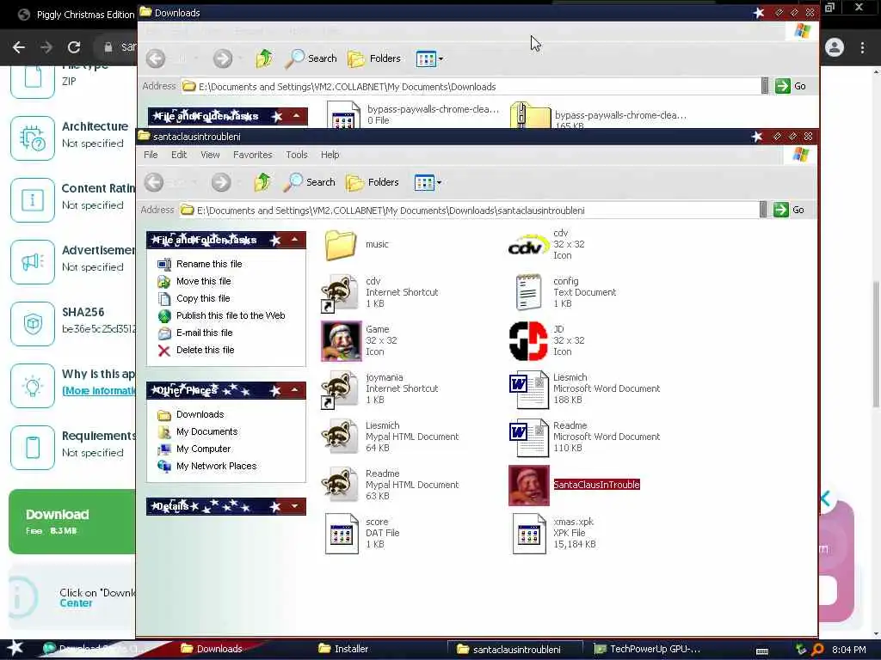The image size is (881, 660).
Task: Select bypass-paywalls zip folder in Downloads window
Action: pyautogui.click(x=530, y=116)
